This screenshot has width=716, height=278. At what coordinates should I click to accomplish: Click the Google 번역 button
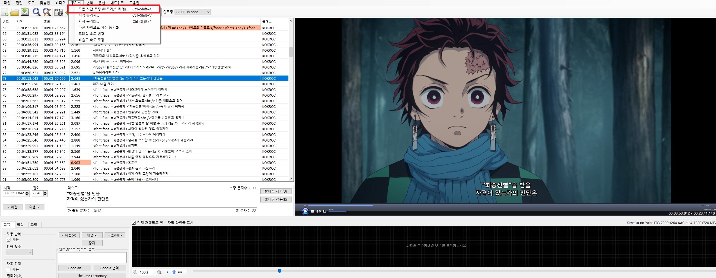point(110,268)
